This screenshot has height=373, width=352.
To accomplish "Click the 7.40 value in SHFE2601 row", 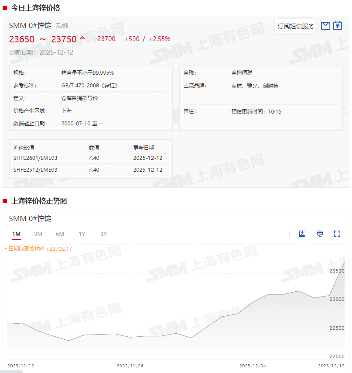I will click(94, 158).
